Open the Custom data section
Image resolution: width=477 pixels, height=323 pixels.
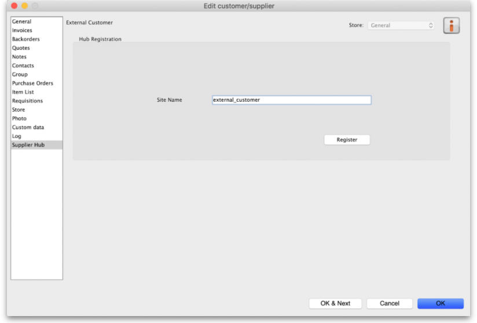[28, 127]
